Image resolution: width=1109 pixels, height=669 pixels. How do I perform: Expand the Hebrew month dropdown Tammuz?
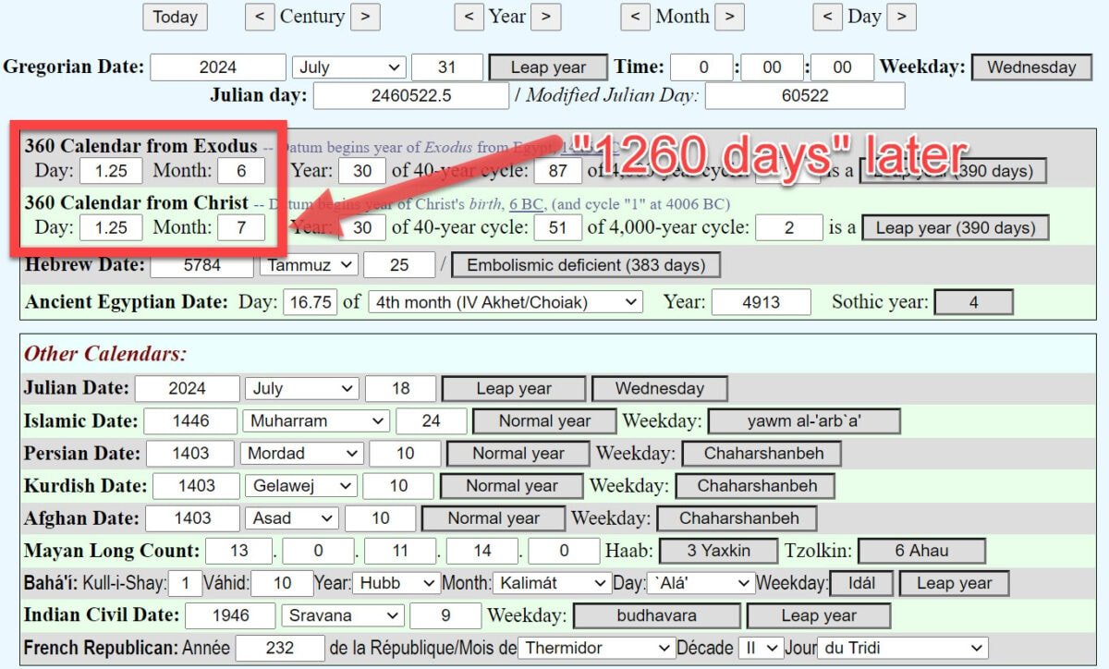[308, 265]
